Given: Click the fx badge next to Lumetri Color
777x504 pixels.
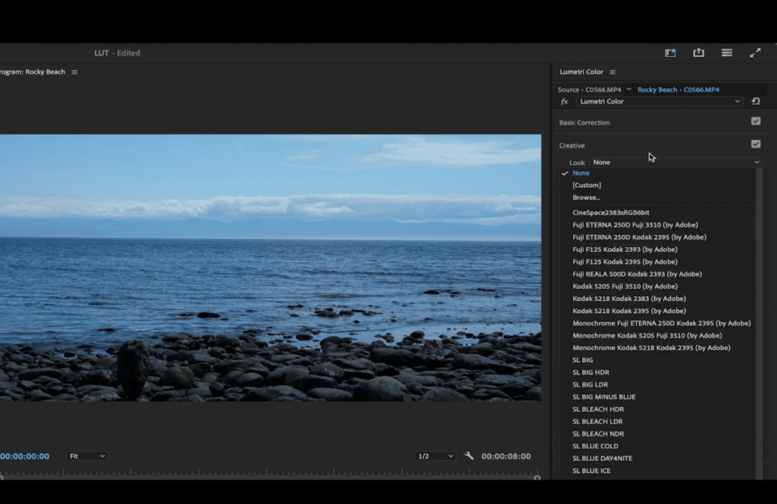Looking at the screenshot, I should pyautogui.click(x=563, y=101).
